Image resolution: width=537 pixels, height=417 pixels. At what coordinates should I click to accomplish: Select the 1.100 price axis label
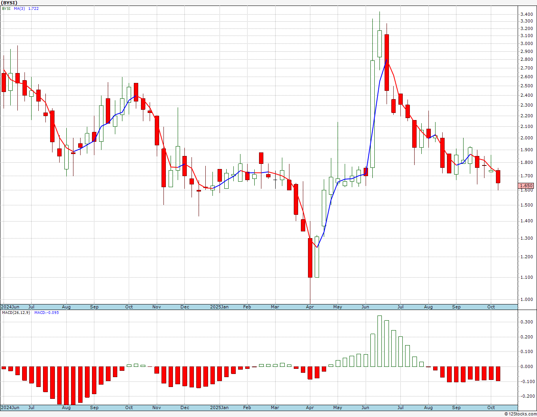click(x=526, y=277)
